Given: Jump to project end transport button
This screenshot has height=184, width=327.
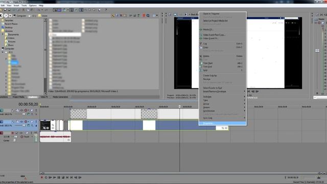Looking at the screenshot, I should (x=72, y=177).
